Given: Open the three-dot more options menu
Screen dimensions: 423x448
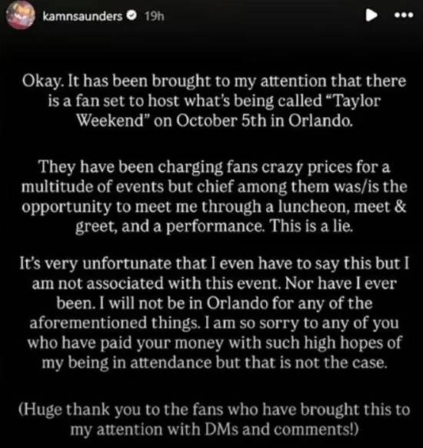Looking at the screenshot, I should click(404, 15).
